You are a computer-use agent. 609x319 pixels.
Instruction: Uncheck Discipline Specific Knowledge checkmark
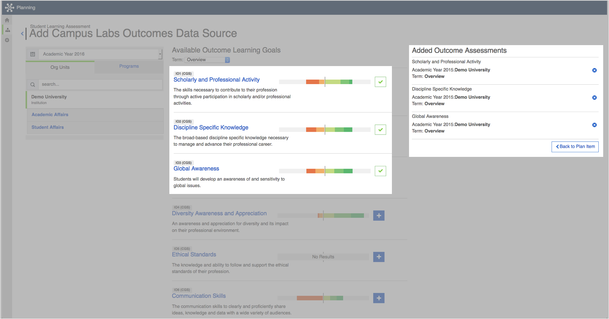click(x=380, y=130)
